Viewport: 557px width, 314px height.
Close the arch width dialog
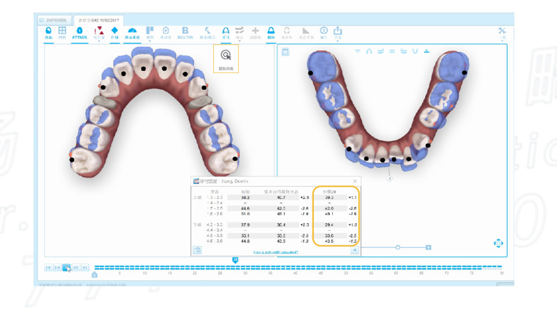pyautogui.click(x=355, y=181)
